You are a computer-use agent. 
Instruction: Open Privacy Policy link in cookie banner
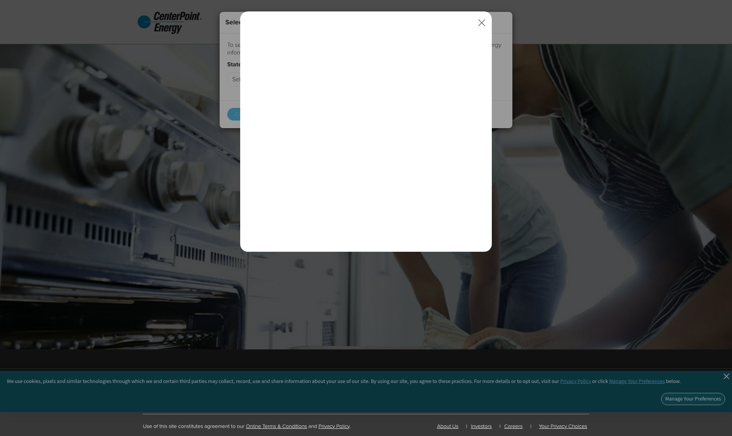pos(575,381)
